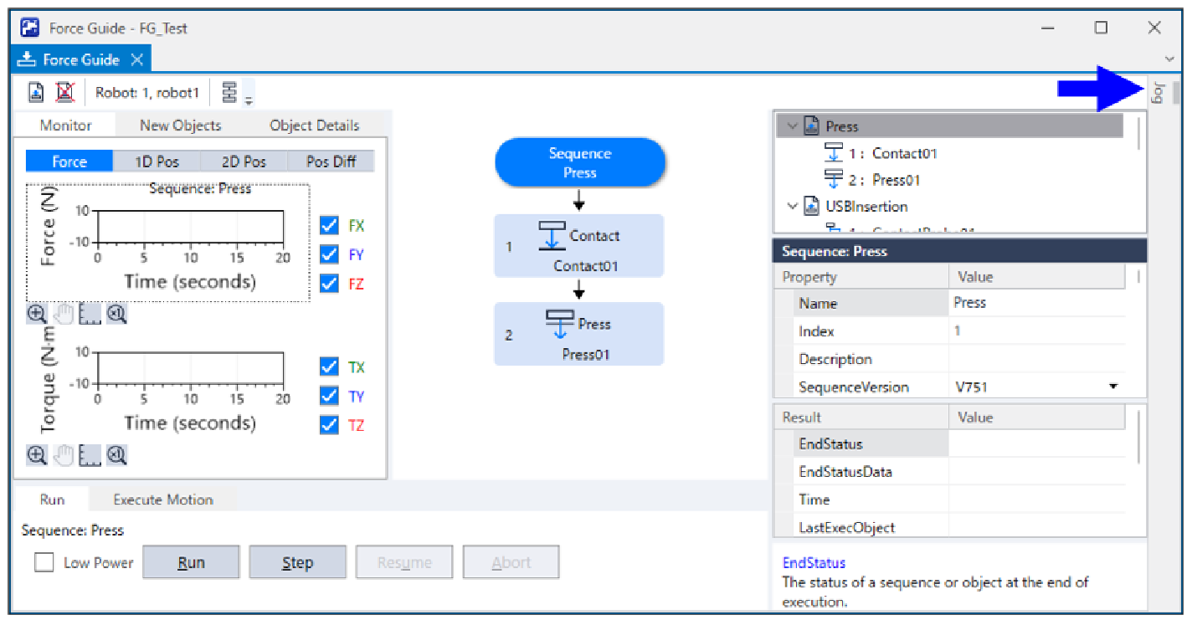Zoom in on the Force graph
This screenshot has width=1187, height=620.
36,315
